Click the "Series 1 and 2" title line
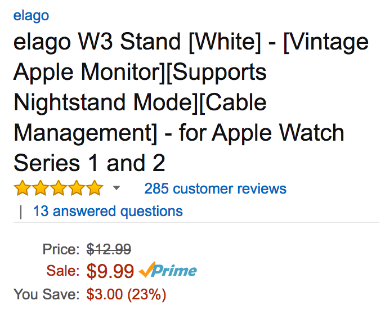The height and width of the screenshot is (314, 385). click(x=89, y=163)
